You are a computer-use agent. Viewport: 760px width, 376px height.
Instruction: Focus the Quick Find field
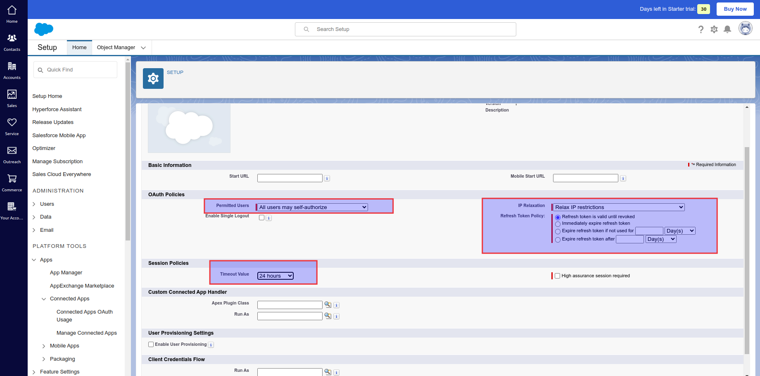pos(75,70)
